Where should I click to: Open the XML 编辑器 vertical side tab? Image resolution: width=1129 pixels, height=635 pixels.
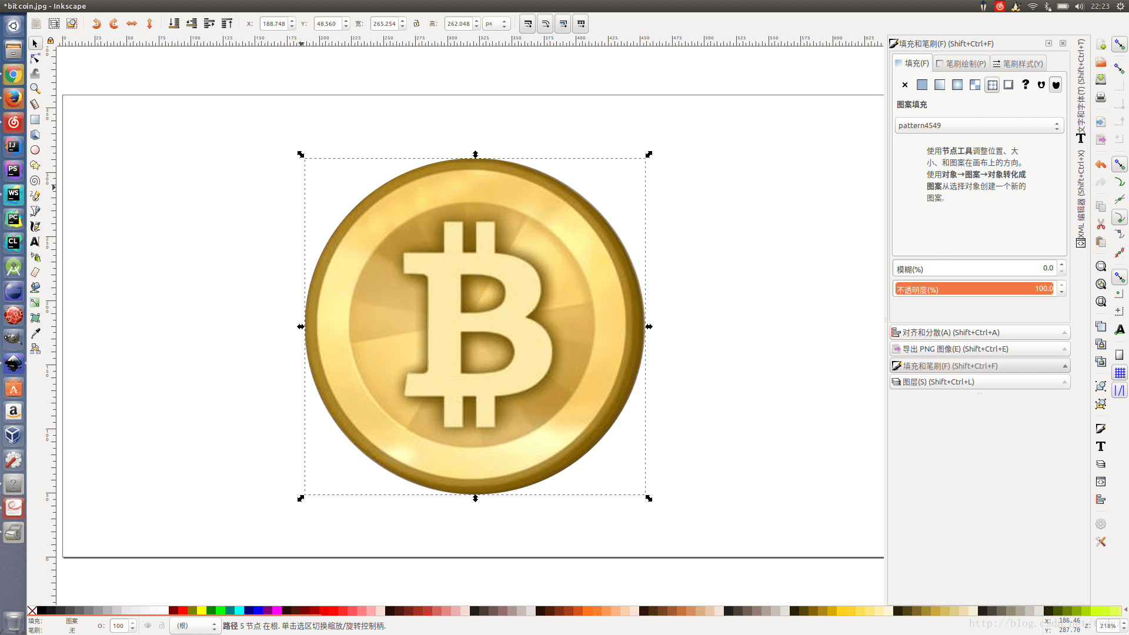pos(1081,199)
